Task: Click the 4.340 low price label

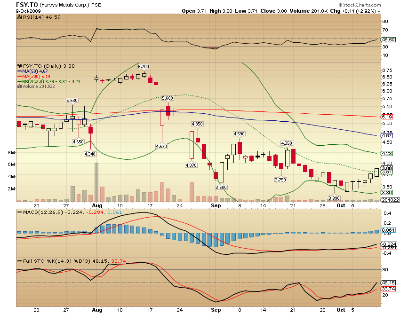Action: pyautogui.click(x=90, y=154)
